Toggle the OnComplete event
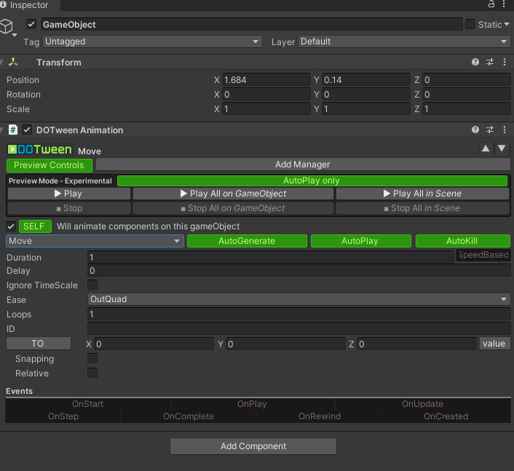Image resolution: width=514 pixels, height=471 pixels. (189, 416)
